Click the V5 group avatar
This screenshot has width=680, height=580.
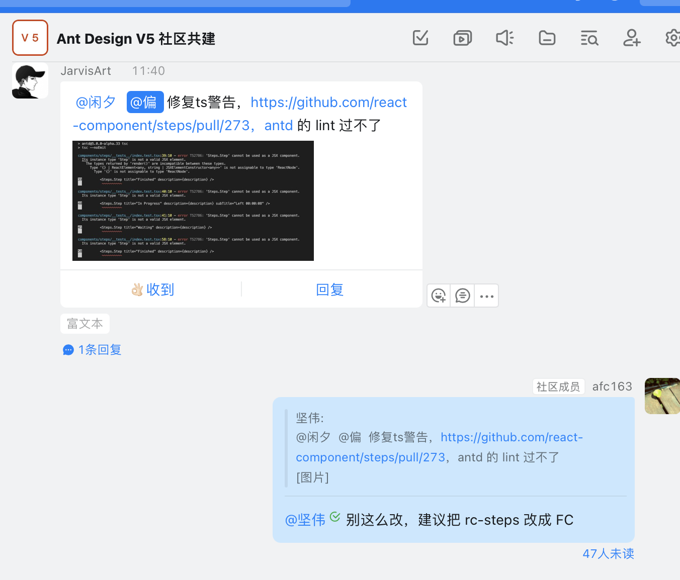(30, 38)
